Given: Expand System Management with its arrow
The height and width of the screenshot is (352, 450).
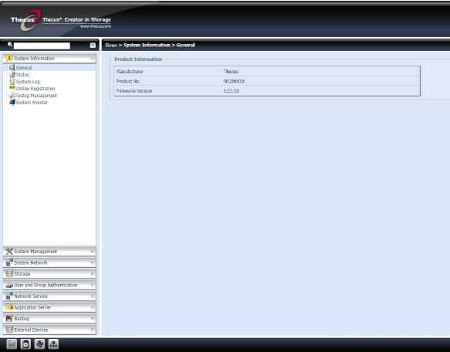Looking at the screenshot, I should point(92,251).
